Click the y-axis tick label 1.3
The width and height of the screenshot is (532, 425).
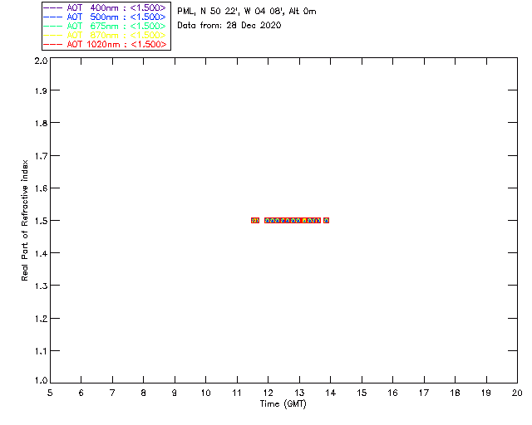point(41,286)
